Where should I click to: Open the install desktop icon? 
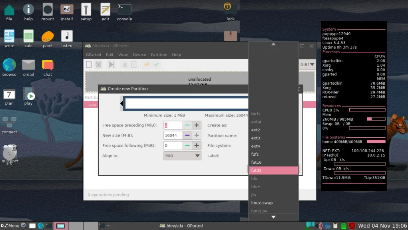(x=67, y=12)
